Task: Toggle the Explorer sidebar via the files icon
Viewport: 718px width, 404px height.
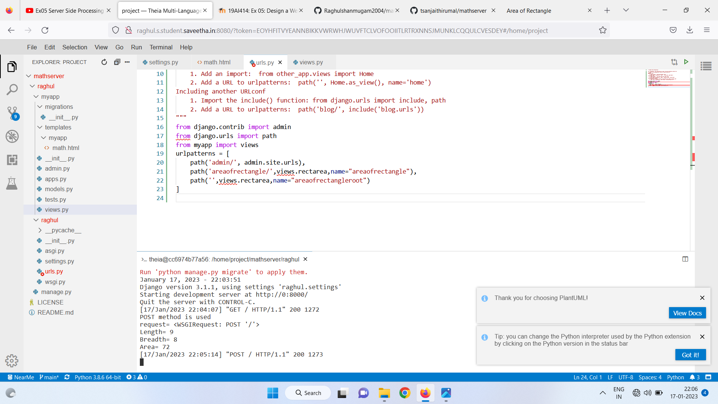Action: click(12, 66)
